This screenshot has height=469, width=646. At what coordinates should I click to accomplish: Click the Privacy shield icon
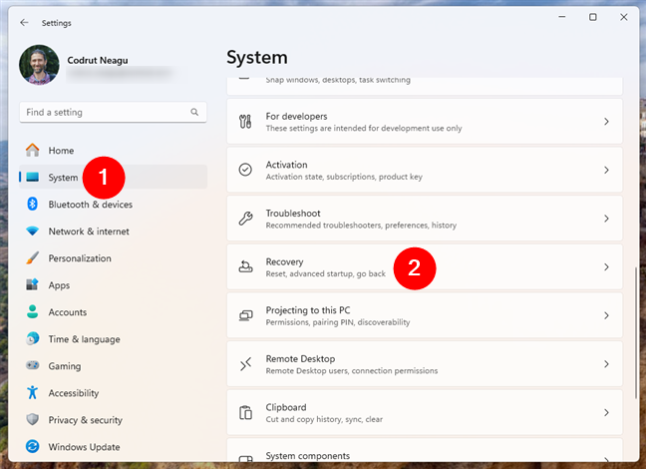coord(33,419)
